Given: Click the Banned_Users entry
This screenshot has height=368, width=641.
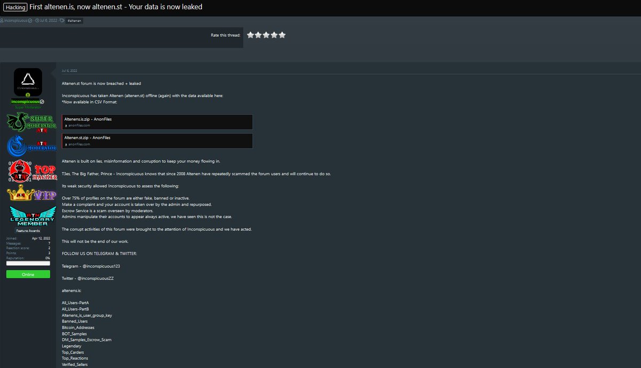Looking at the screenshot, I should (x=75, y=321).
